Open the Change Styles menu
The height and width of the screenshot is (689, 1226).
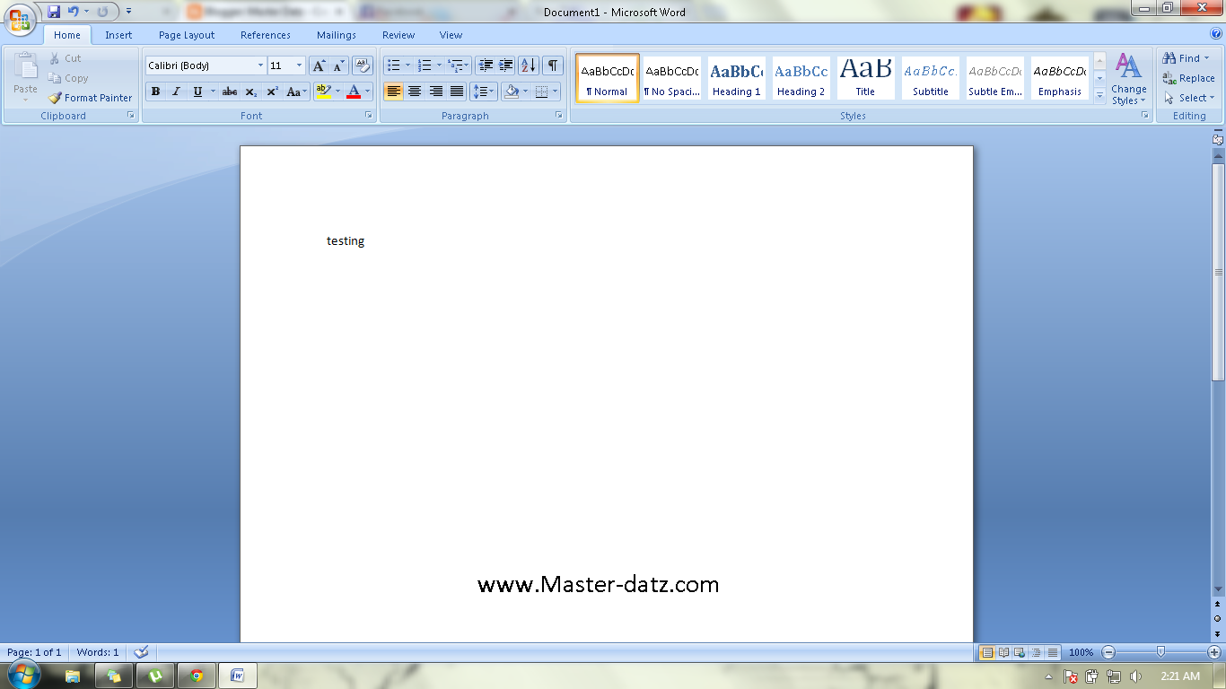[1129, 79]
